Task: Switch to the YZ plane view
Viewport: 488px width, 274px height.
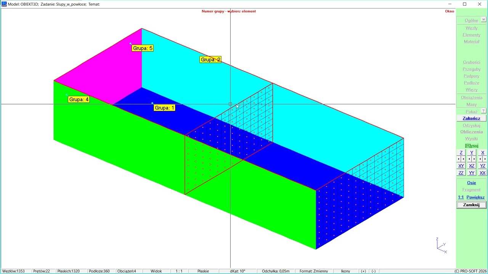Action: pyautogui.click(x=483, y=166)
